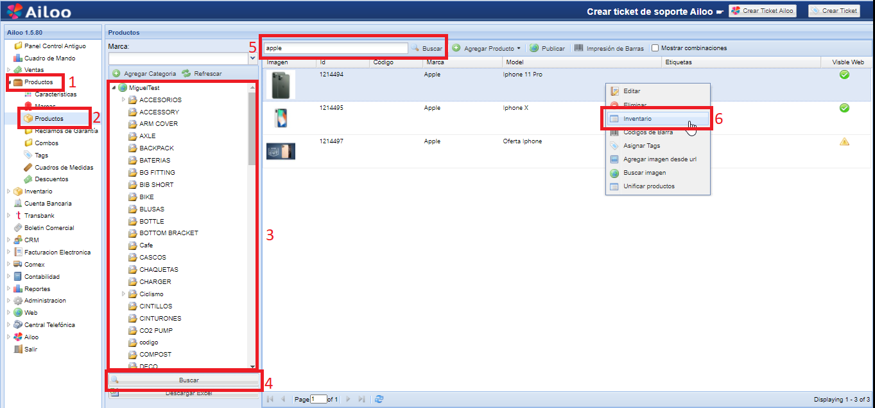Click Agregar Categoria button

click(x=144, y=74)
